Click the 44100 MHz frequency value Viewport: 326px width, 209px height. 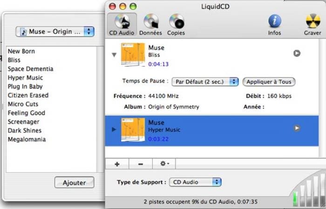[163, 96]
